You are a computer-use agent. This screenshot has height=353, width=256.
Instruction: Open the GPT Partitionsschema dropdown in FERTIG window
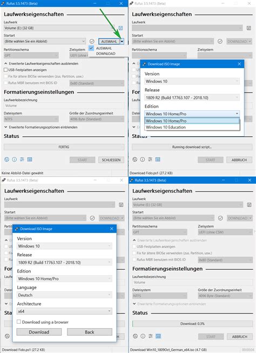(x=31, y=55)
